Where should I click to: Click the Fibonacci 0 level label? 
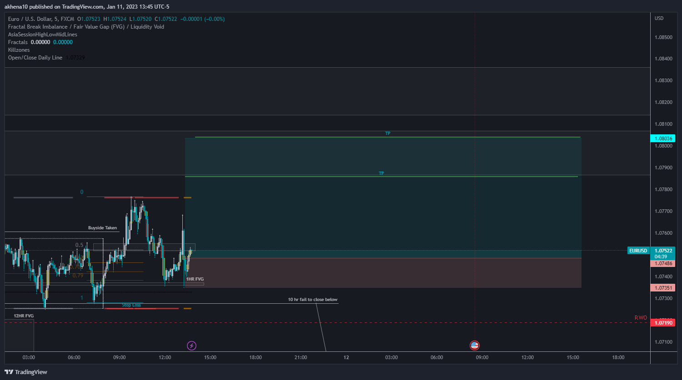pos(82,192)
